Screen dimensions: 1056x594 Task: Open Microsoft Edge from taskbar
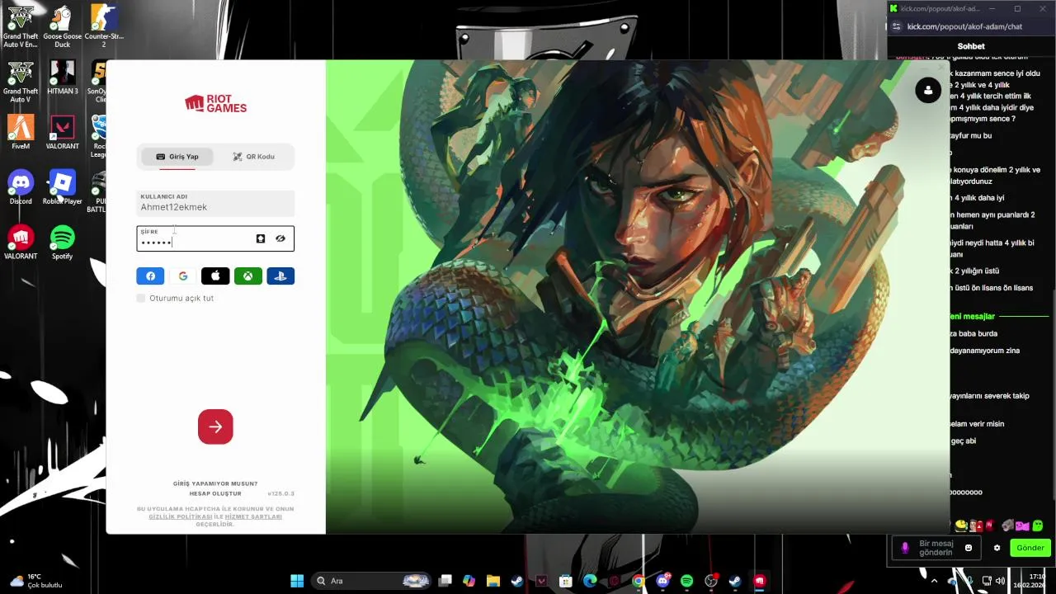point(590,581)
